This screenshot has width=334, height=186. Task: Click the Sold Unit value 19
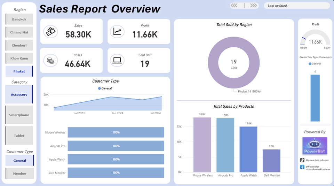point(145,64)
